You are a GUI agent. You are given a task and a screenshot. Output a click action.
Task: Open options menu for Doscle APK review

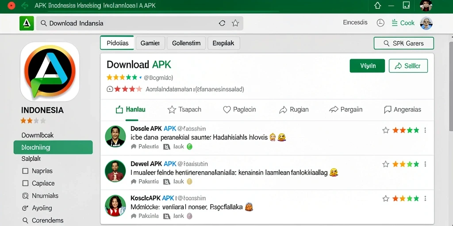(x=425, y=130)
